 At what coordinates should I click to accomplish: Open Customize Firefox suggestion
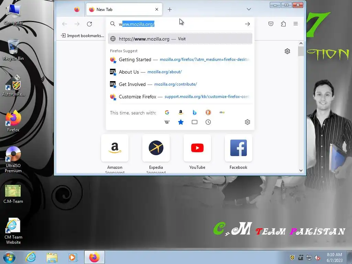[x=180, y=97]
